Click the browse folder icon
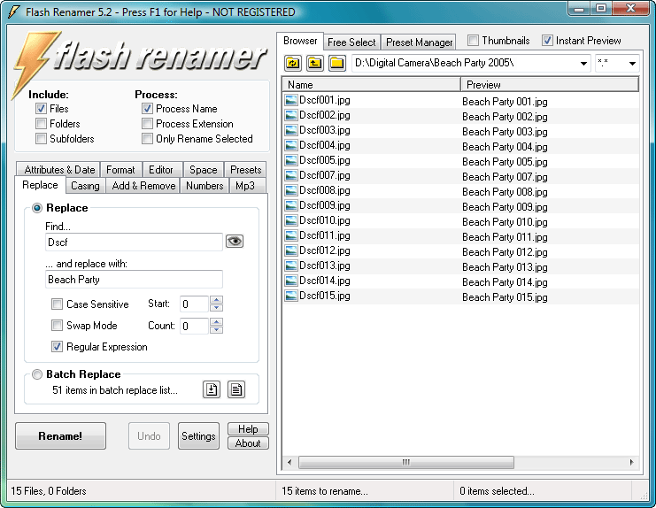Image resolution: width=656 pixels, height=508 pixels. tap(336, 63)
